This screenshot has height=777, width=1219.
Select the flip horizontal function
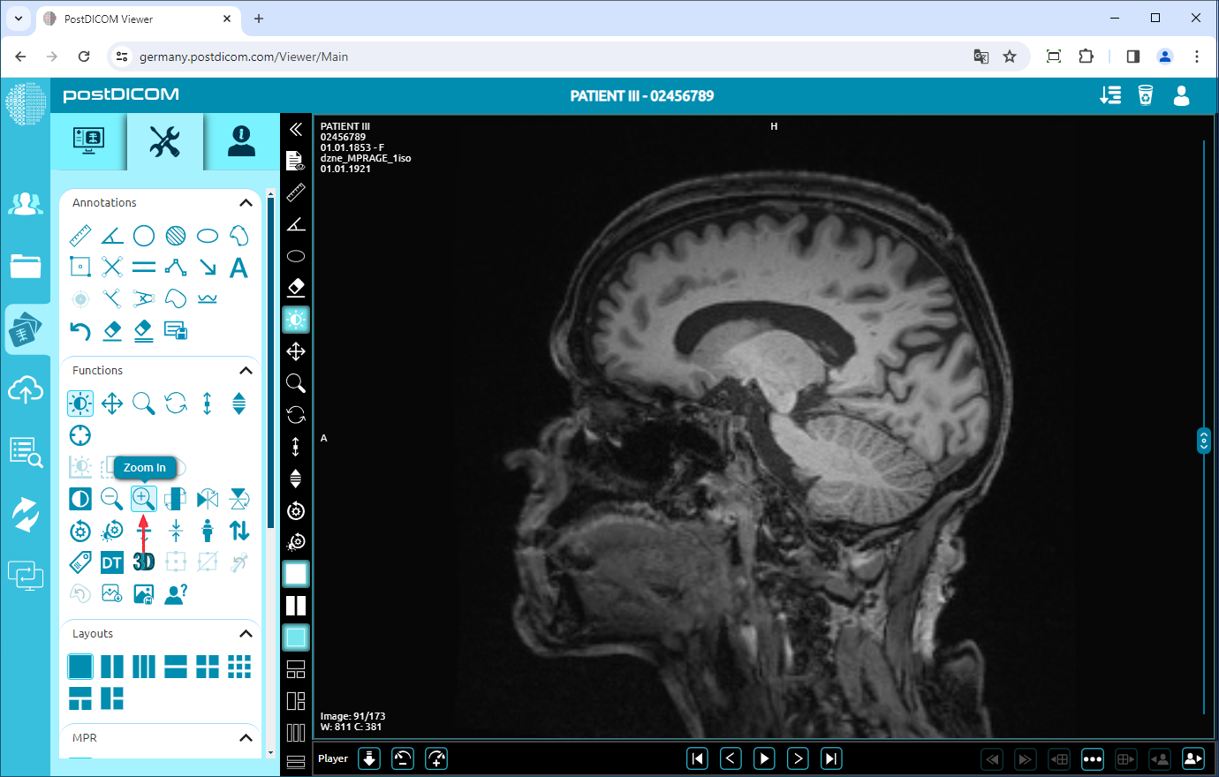point(208,499)
